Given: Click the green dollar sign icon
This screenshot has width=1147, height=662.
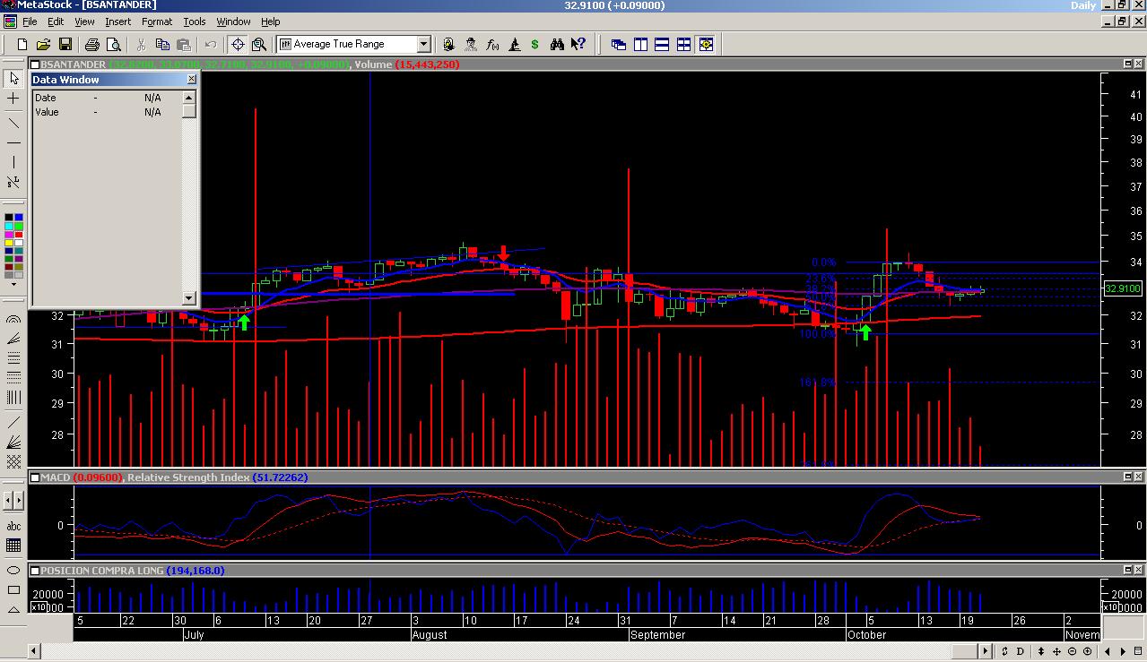Looking at the screenshot, I should pos(535,44).
